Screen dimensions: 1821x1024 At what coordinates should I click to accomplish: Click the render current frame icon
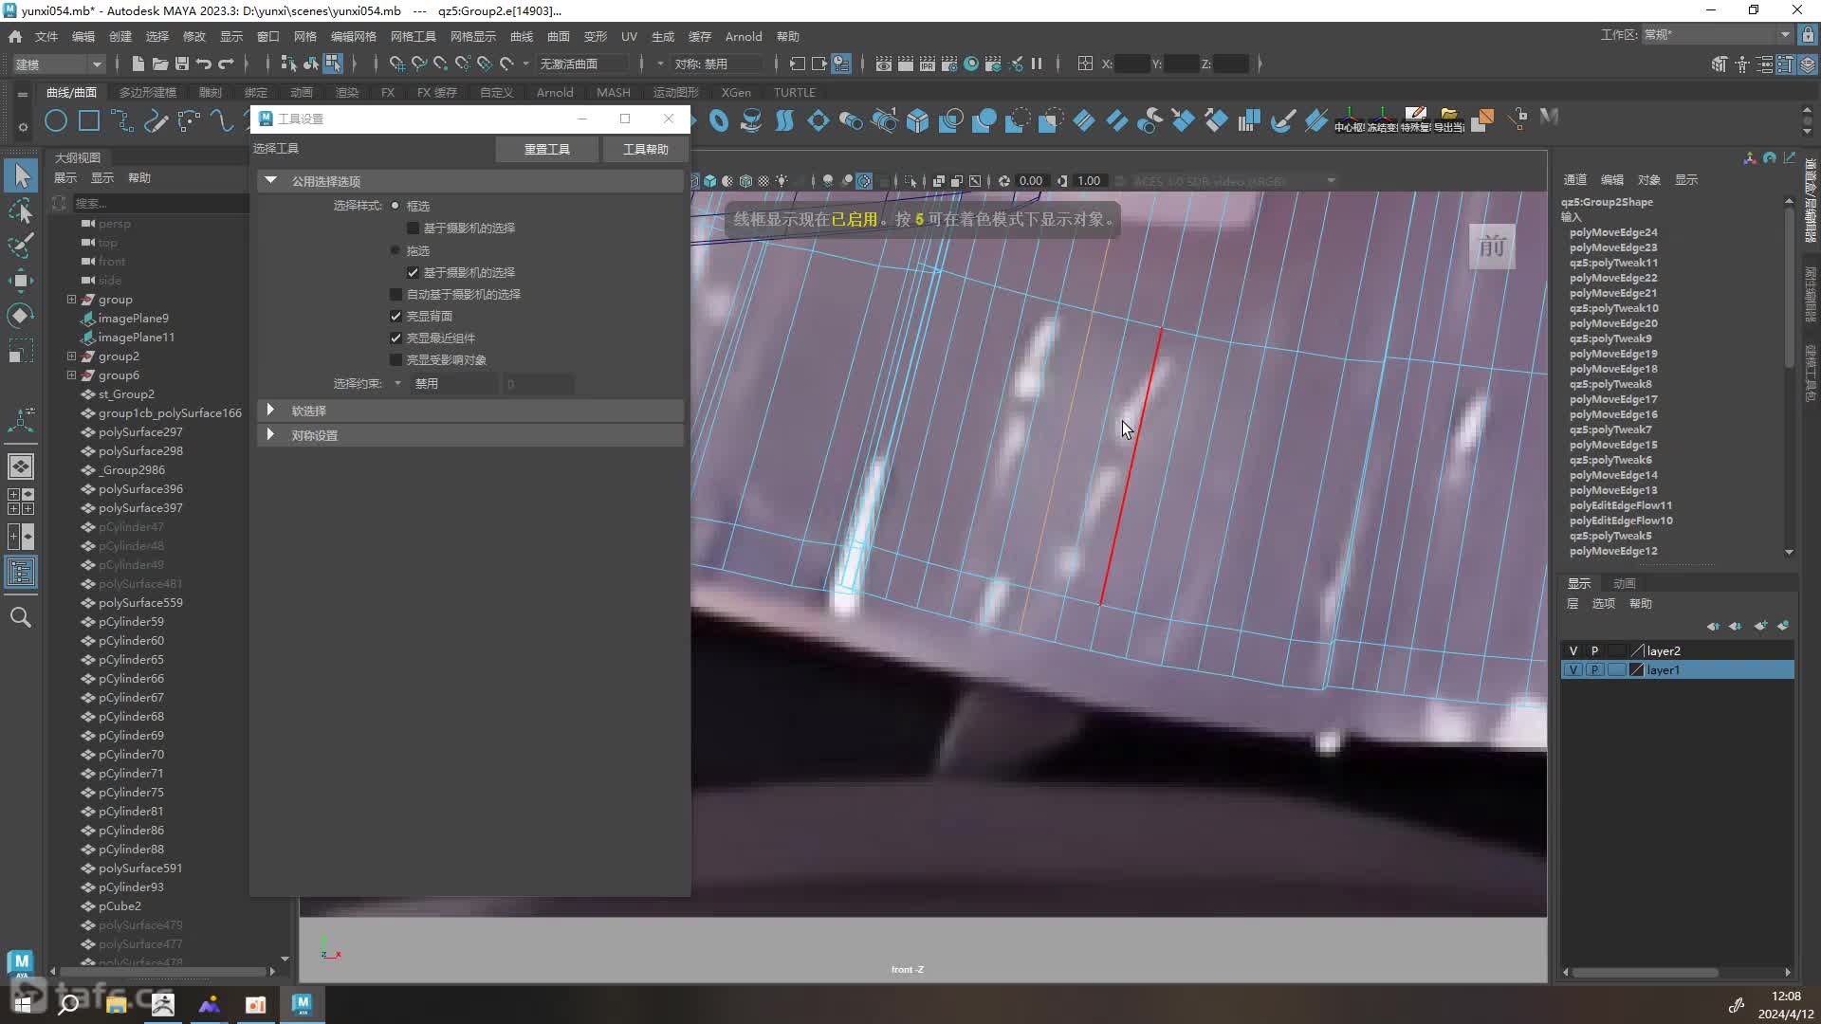(x=906, y=64)
